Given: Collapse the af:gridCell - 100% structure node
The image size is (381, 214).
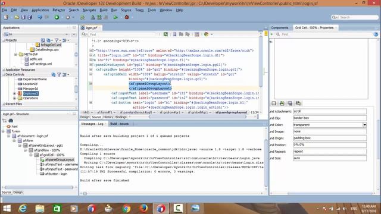Looking at the screenshot, I should [x=31, y=155].
